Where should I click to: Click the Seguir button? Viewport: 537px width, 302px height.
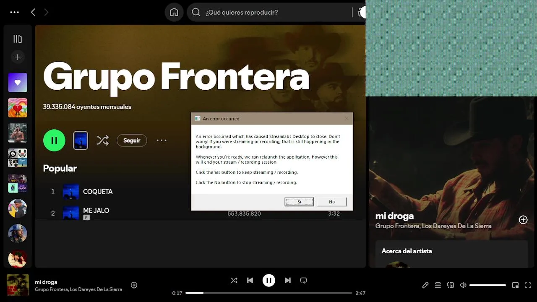[132, 141]
